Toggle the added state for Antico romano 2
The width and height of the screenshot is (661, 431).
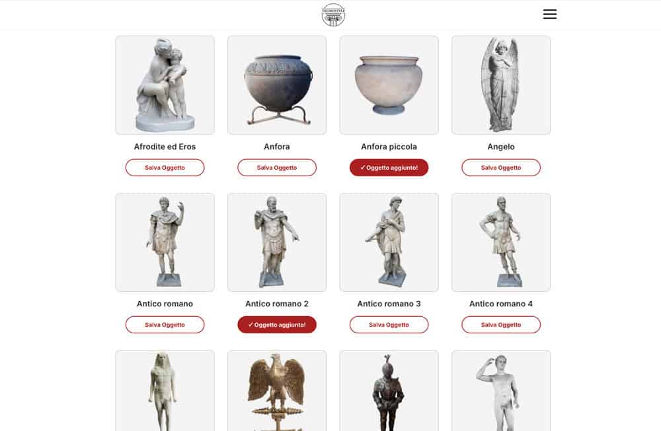tap(277, 325)
